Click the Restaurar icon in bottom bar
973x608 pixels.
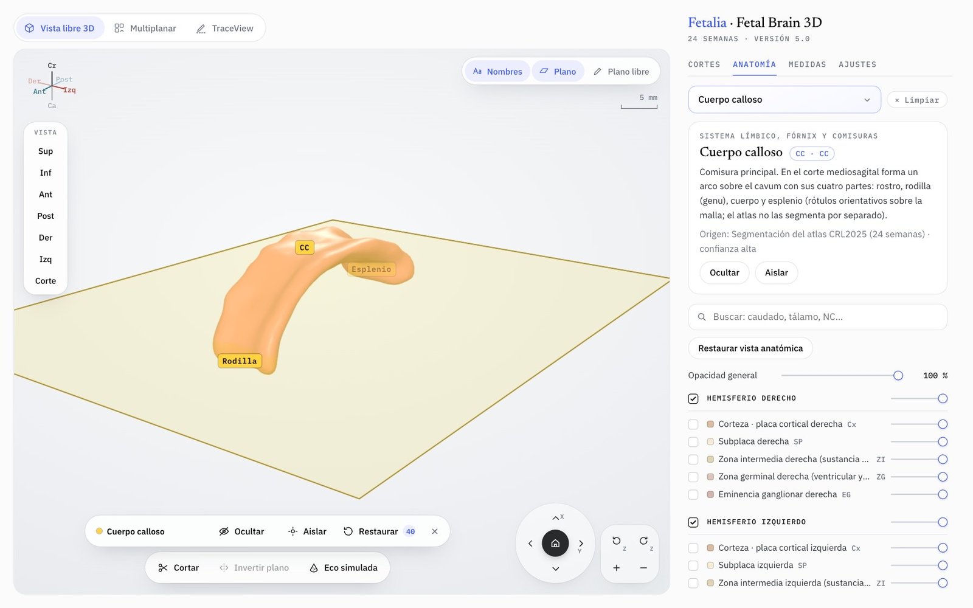pos(348,531)
